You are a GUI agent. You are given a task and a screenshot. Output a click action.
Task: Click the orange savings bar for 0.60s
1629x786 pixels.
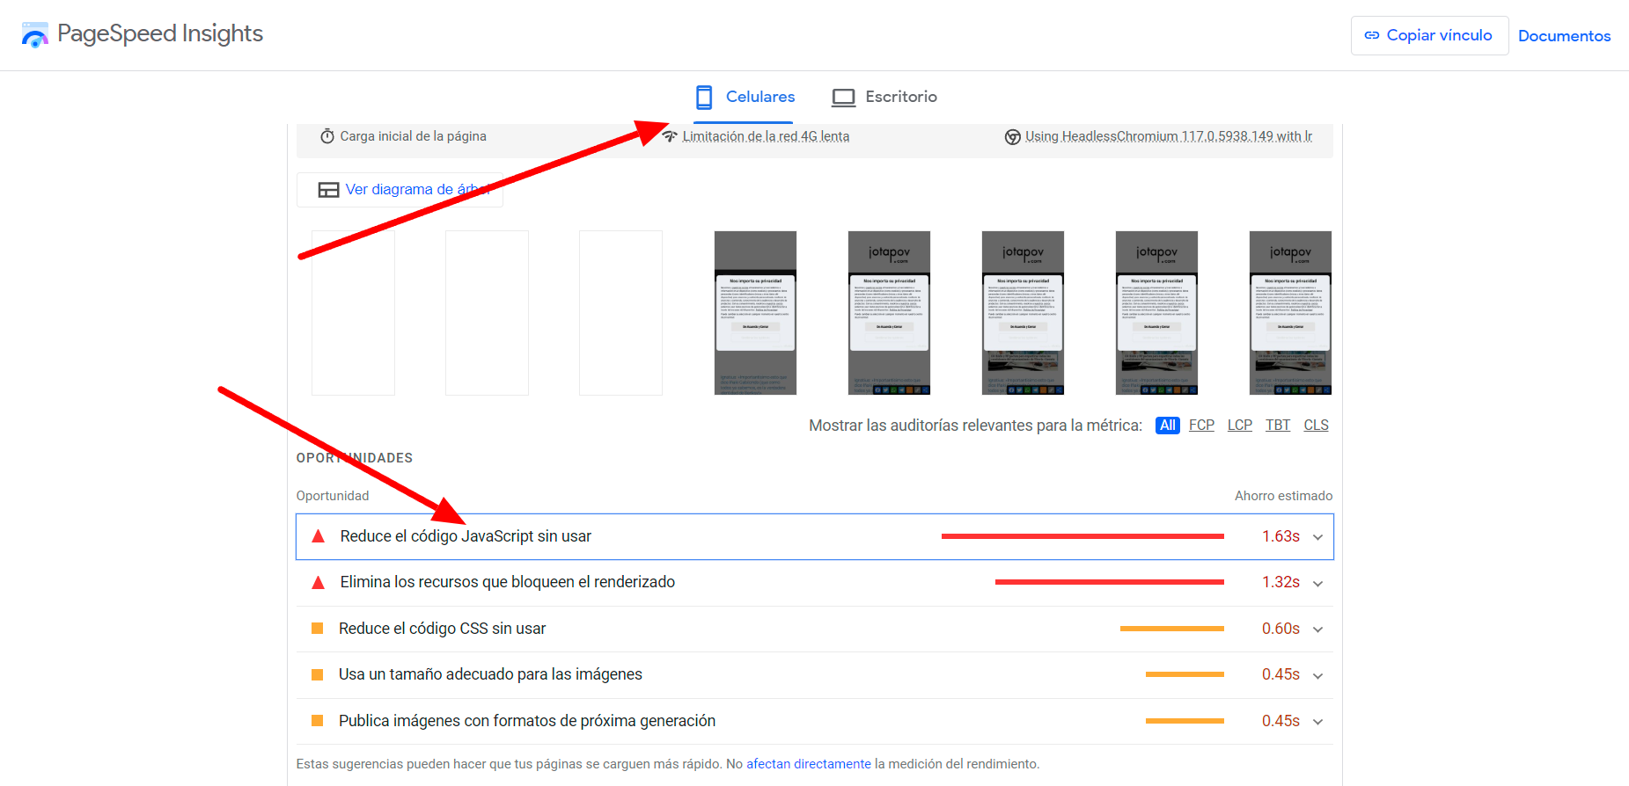point(1172,629)
